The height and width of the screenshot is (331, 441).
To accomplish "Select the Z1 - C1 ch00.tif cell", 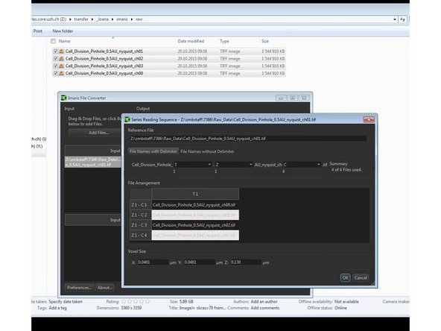I will click(195, 205).
